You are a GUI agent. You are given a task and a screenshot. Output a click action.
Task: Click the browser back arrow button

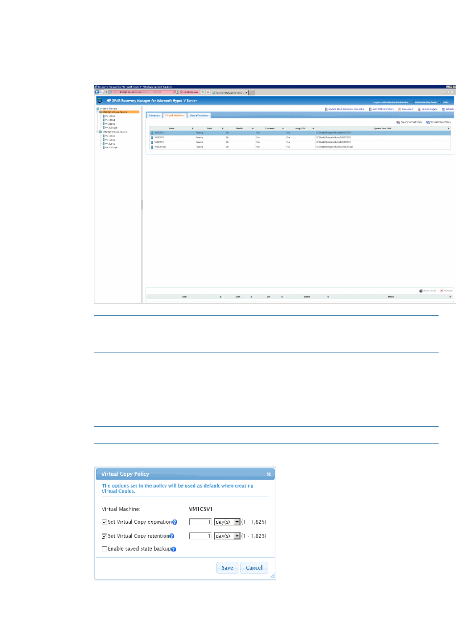click(97, 92)
